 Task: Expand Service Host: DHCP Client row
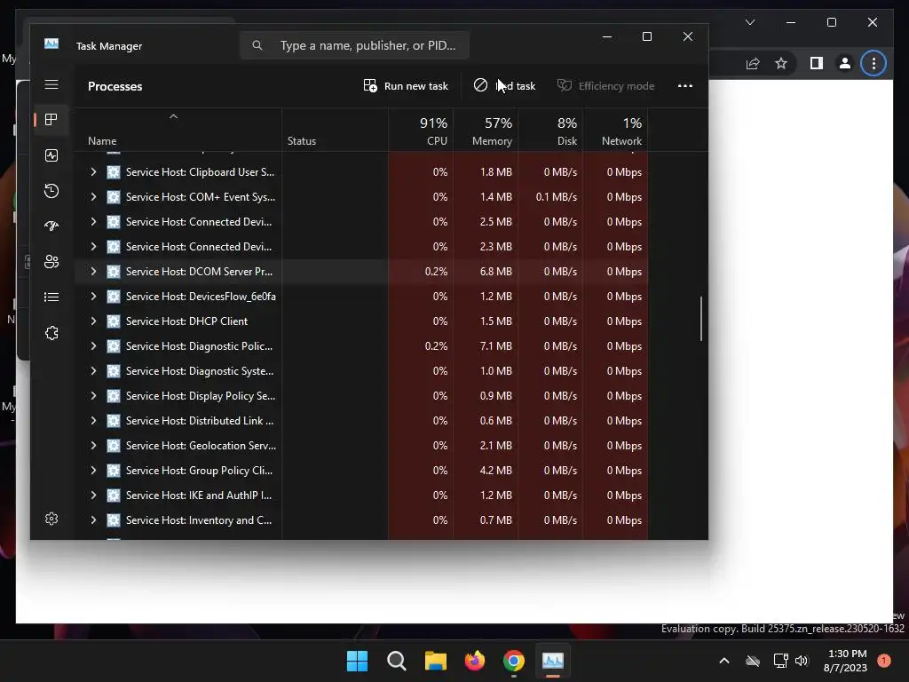coord(93,321)
